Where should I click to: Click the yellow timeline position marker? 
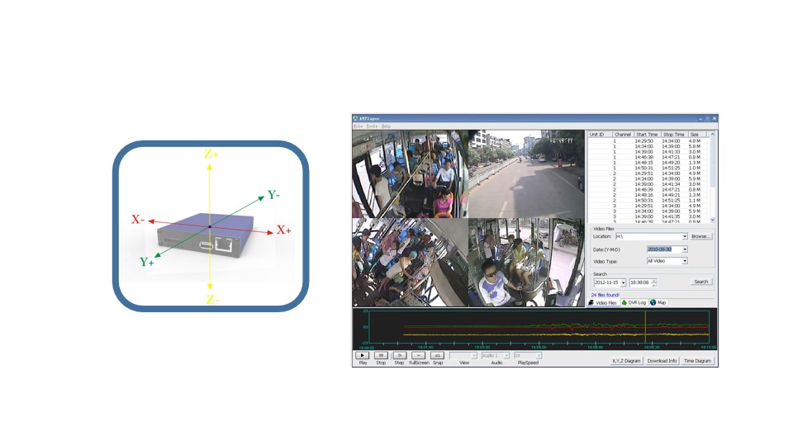click(x=645, y=327)
